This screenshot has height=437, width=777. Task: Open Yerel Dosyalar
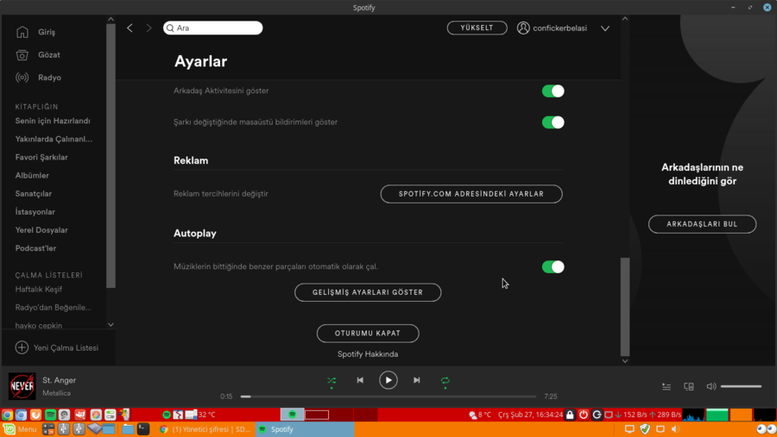tap(41, 230)
